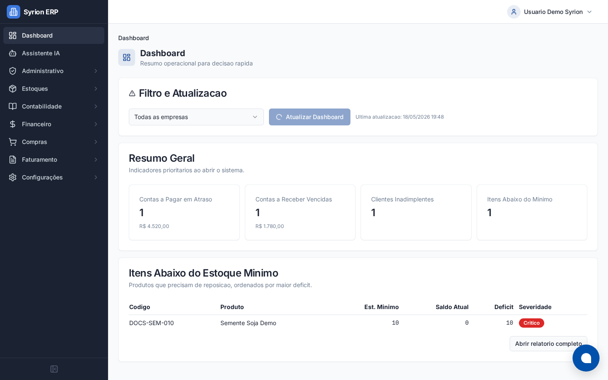Click the Faturamento document icon
This screenshot has width=608, height=380.
click(x=13, y=160)
